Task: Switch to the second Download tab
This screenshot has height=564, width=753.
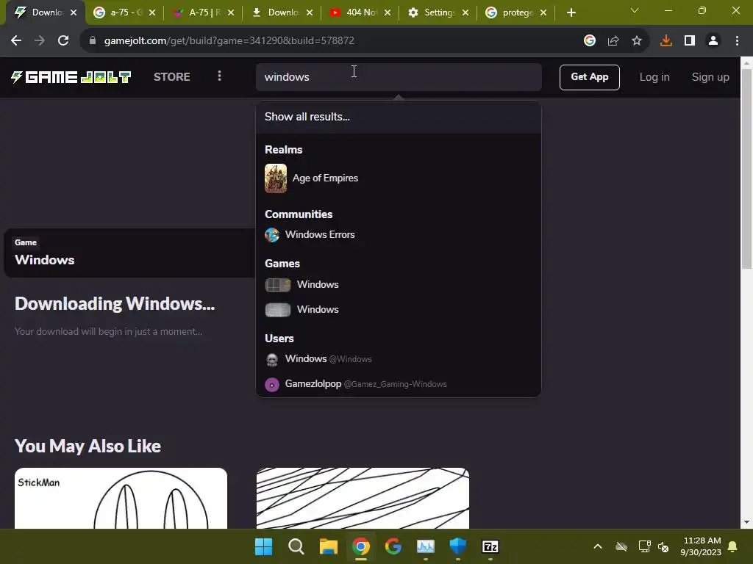Action: tap(282, 13)
